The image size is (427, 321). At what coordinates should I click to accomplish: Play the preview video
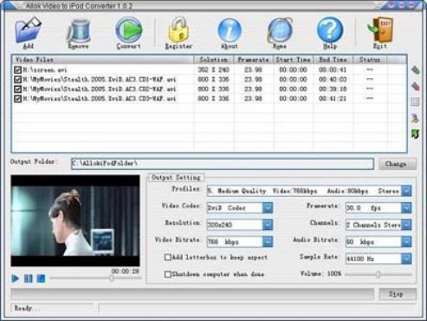[x=16, y=278]
